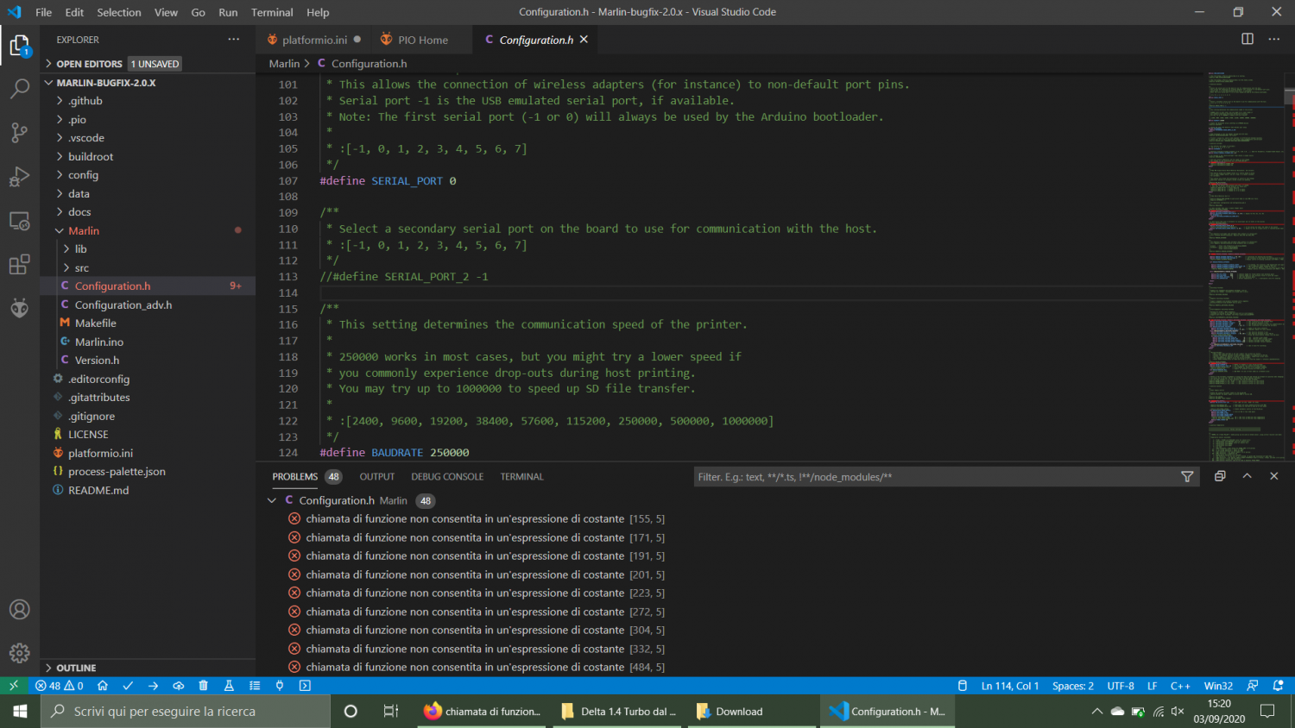Viewport: 1295px width, 728px height.
Task: Open the Source Control view
Action: [20, 132]
